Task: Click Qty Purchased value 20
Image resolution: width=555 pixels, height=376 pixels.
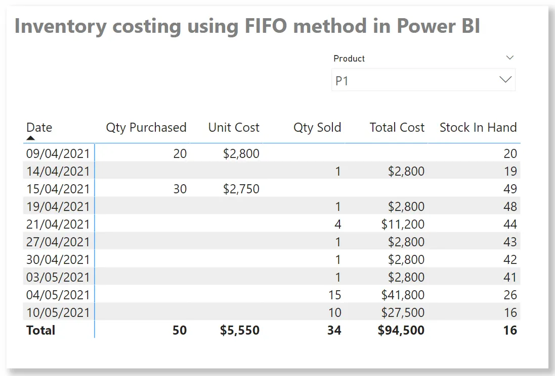Action: (180, 153)
